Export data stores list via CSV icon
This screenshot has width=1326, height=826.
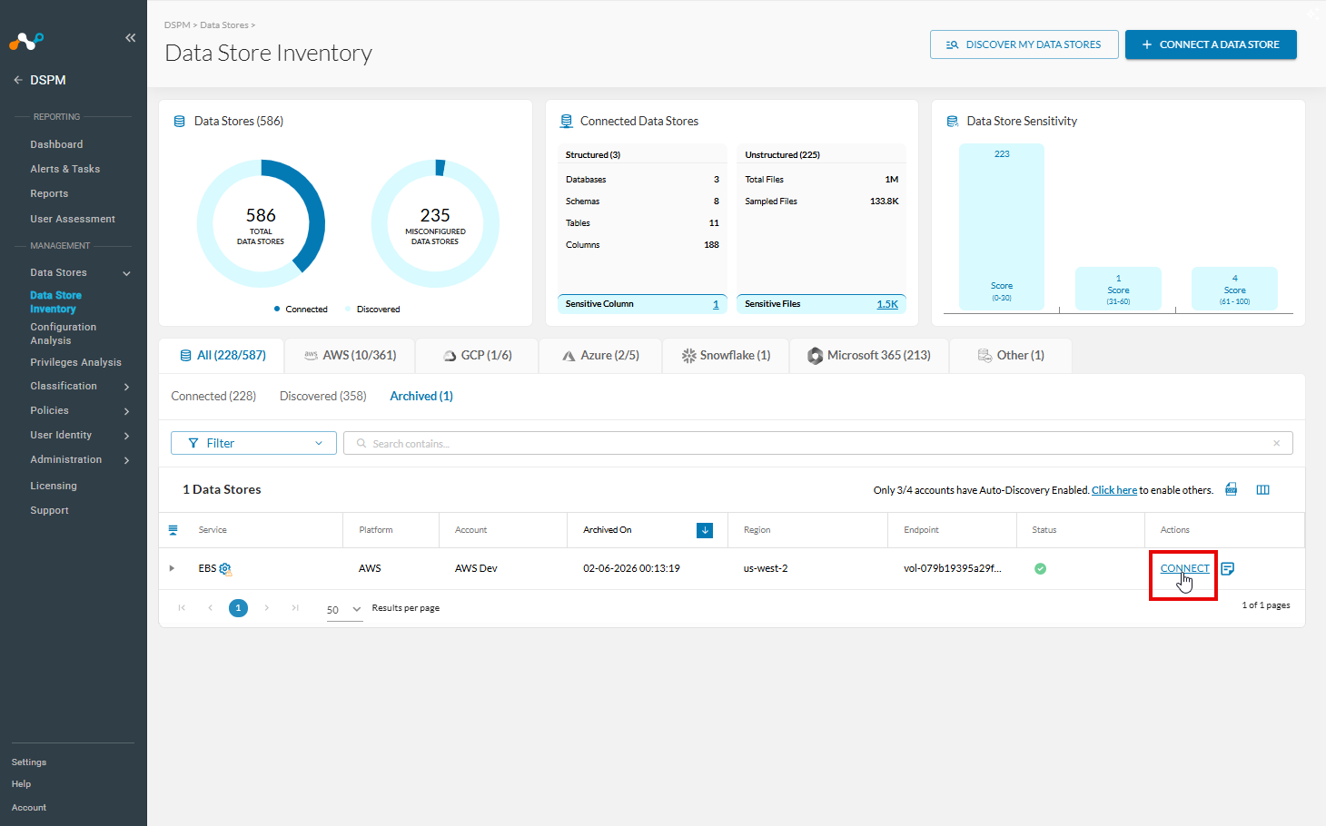point(1231,489)
